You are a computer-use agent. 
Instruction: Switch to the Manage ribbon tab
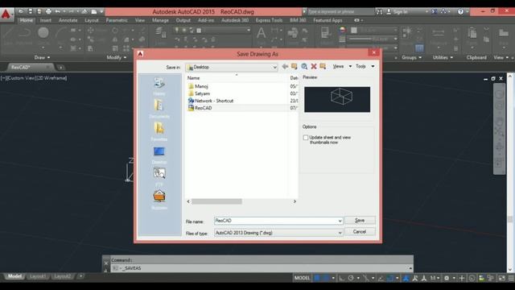160,20
